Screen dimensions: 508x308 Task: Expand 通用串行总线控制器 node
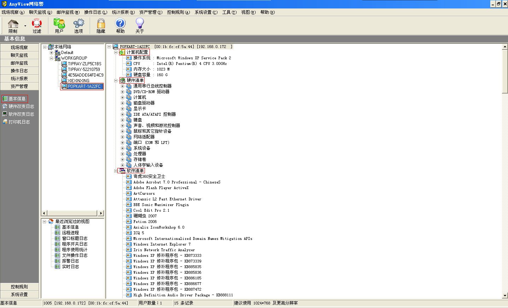(x=122, y=86)
